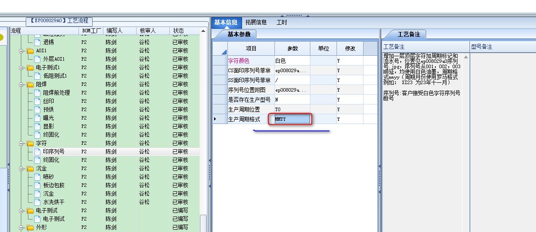Click the 显影 document icon
Viewport: 536px width, 232px height.
tap(37, 127)
